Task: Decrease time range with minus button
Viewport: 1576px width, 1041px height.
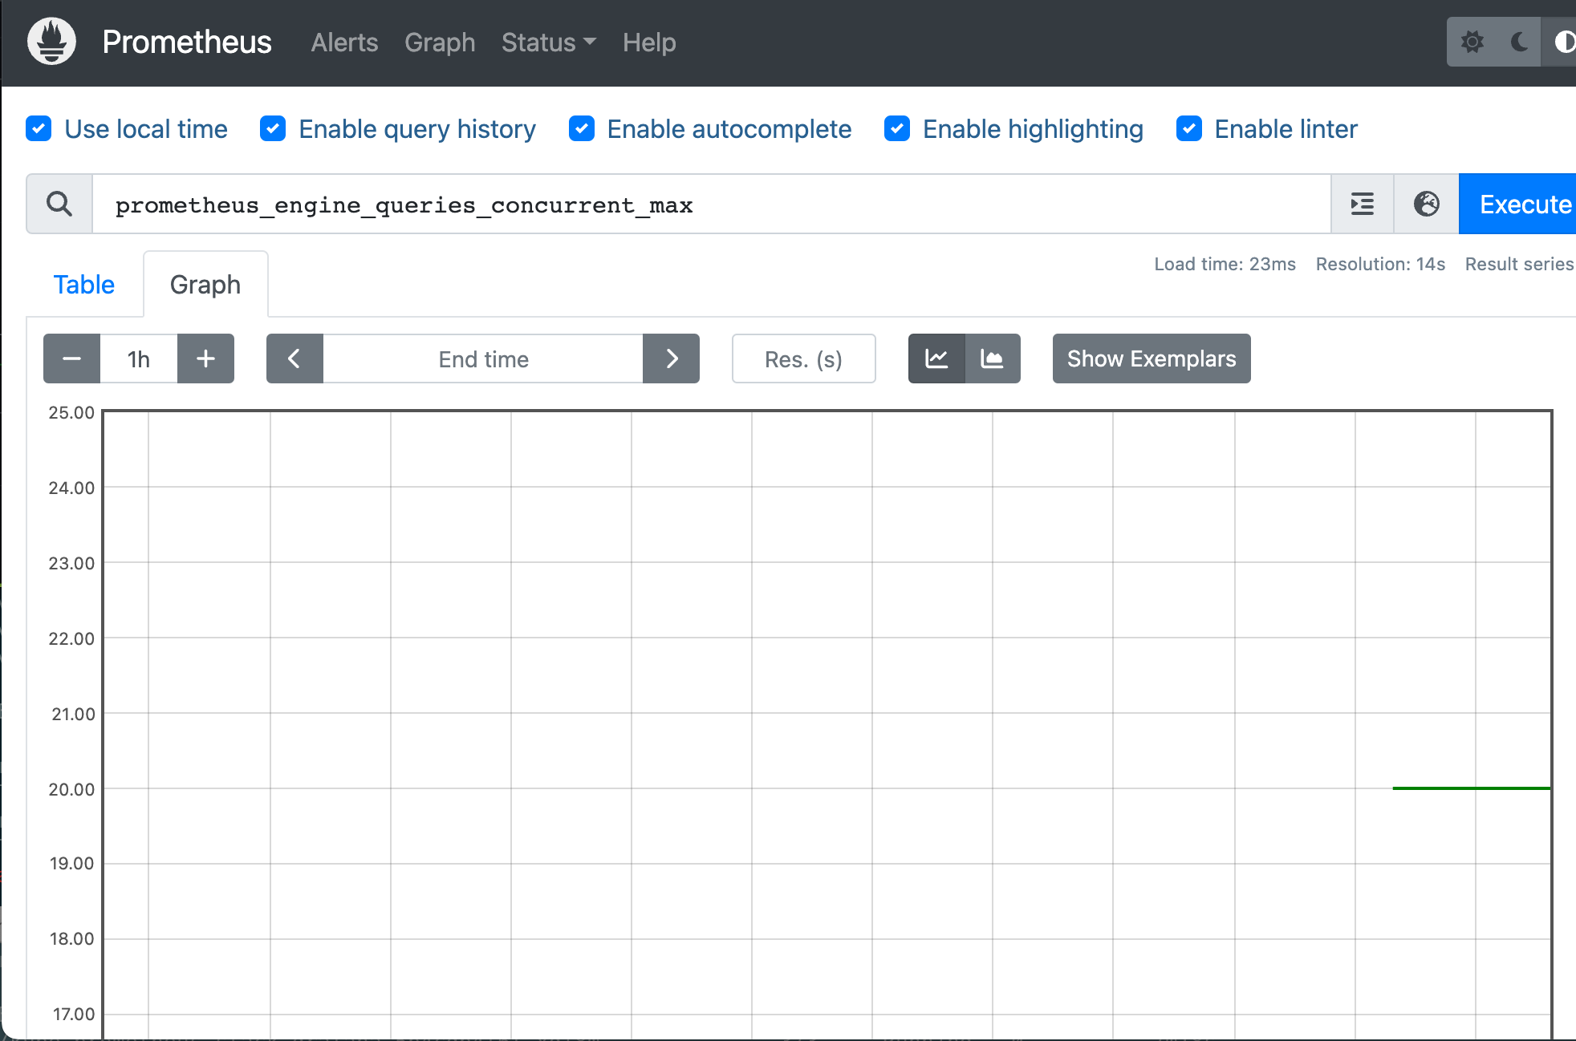Action: [x=71, y=358]
